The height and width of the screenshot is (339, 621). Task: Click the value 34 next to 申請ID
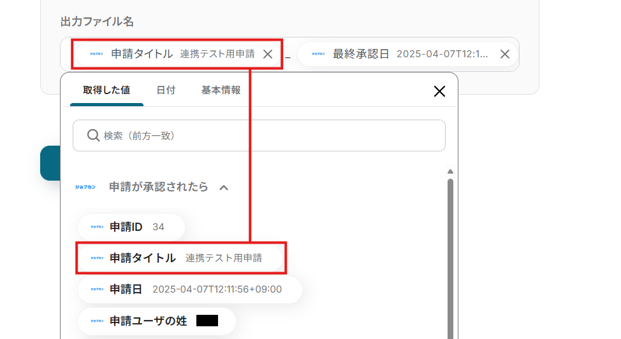click(x=158, y=227)
